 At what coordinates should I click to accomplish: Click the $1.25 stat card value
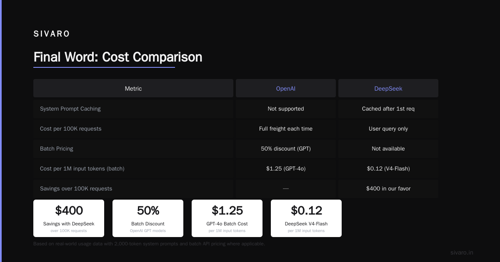point(227,211)
